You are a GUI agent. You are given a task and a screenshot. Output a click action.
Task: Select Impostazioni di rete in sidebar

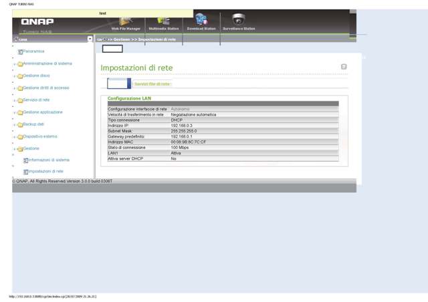tap(45, 172)
